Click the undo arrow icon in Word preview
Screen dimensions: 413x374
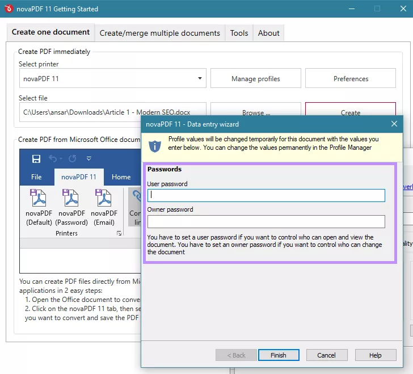53,159
